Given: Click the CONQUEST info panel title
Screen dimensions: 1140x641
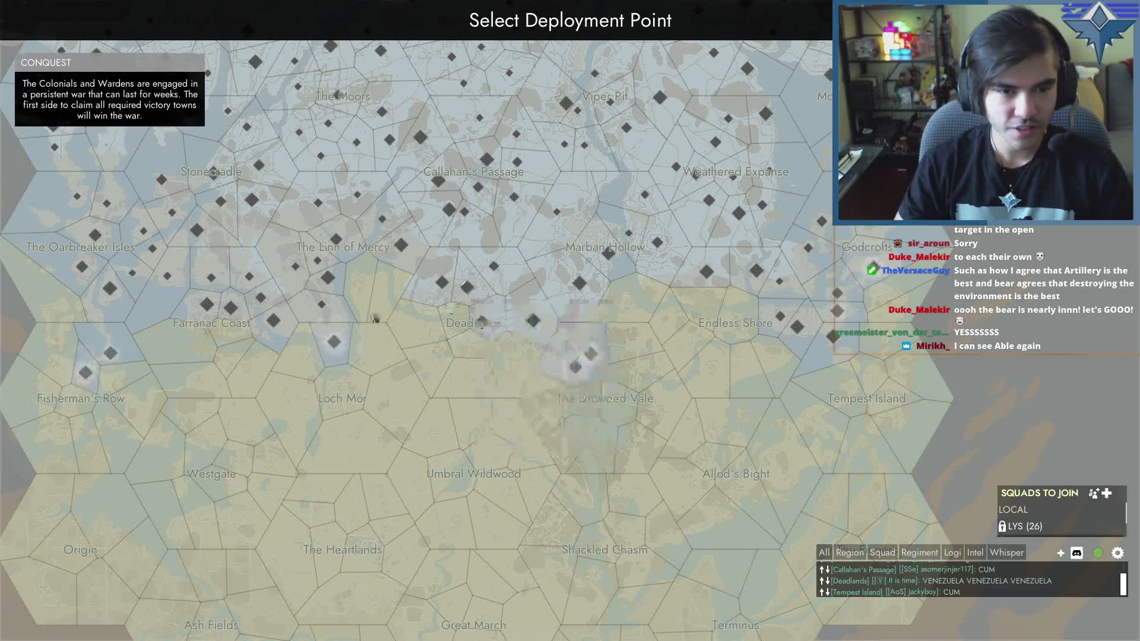Looking at the screenshot, I should tap(46, 63).
